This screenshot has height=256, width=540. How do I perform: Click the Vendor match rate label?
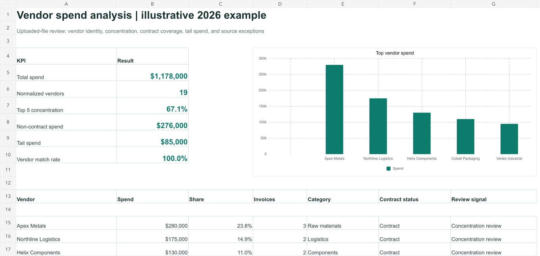pyautogui.click(x=66, y=155)
